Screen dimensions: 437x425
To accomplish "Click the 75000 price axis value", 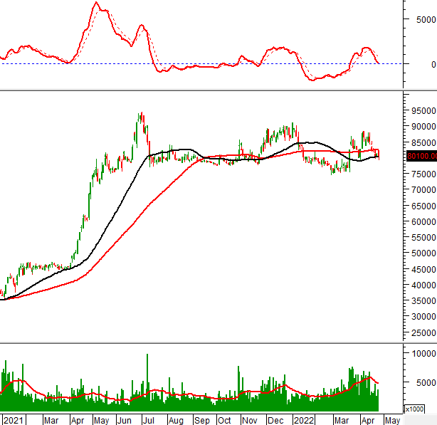I will click(x=423, y=174).
